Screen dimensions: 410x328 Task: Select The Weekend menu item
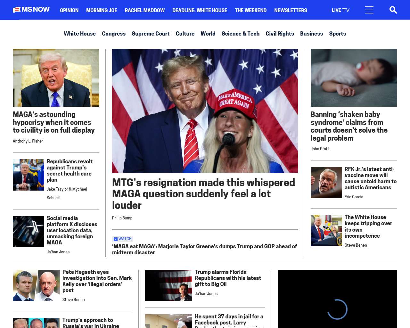(250, 10)
